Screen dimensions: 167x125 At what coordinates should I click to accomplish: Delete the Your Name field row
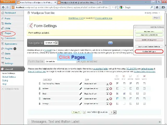tap(111, 84)
